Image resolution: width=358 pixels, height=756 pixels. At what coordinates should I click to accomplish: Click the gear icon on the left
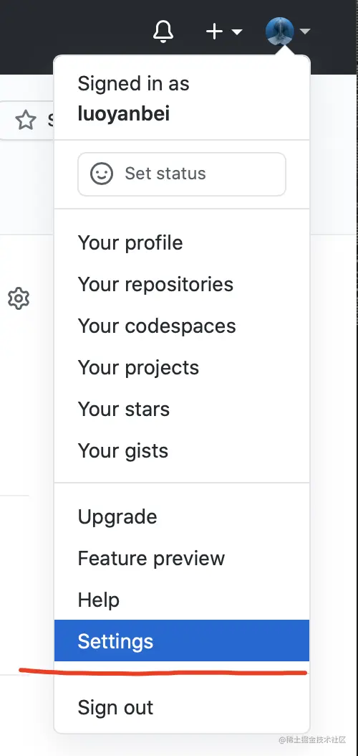click(x=19, y=299)
